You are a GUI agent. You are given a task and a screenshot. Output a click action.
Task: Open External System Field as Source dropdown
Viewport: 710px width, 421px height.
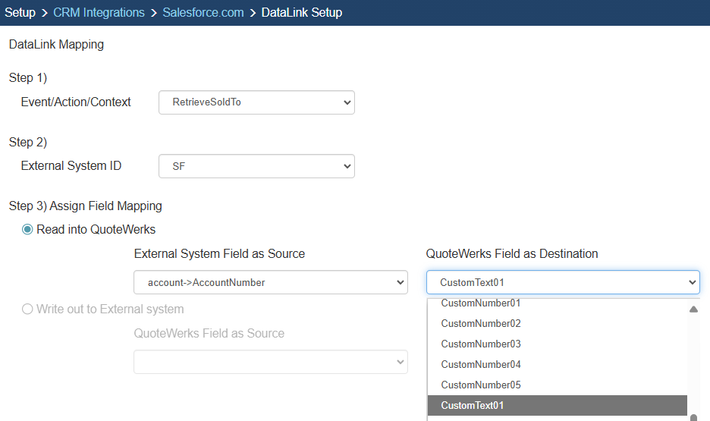pyautogui.click(x=271, y=282)
